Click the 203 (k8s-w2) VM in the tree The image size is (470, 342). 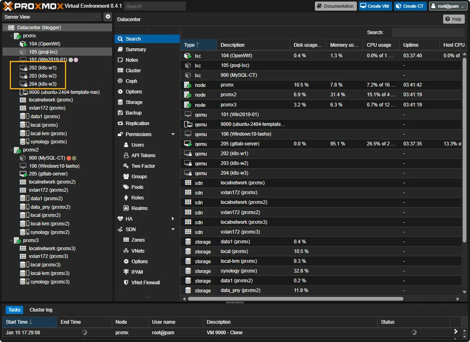pos(42,76)
